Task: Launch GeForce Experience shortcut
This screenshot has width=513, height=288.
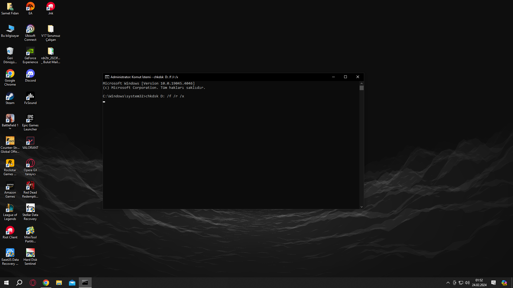Action: click(30, 55)
